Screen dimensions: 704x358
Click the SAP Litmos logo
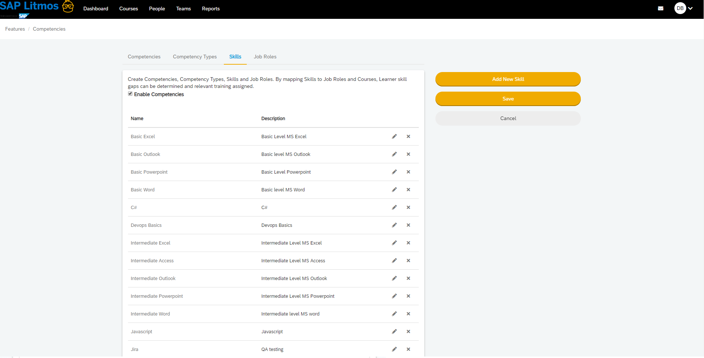(37, 9)
